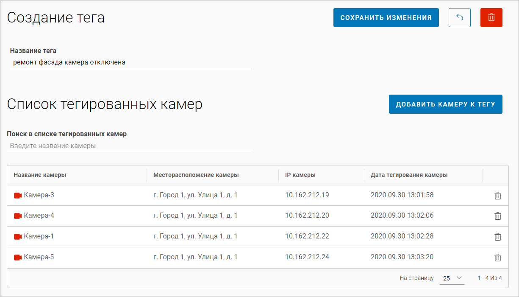
Task: Click the red camera icon beside Камера-5
Action: click(18, 258)
